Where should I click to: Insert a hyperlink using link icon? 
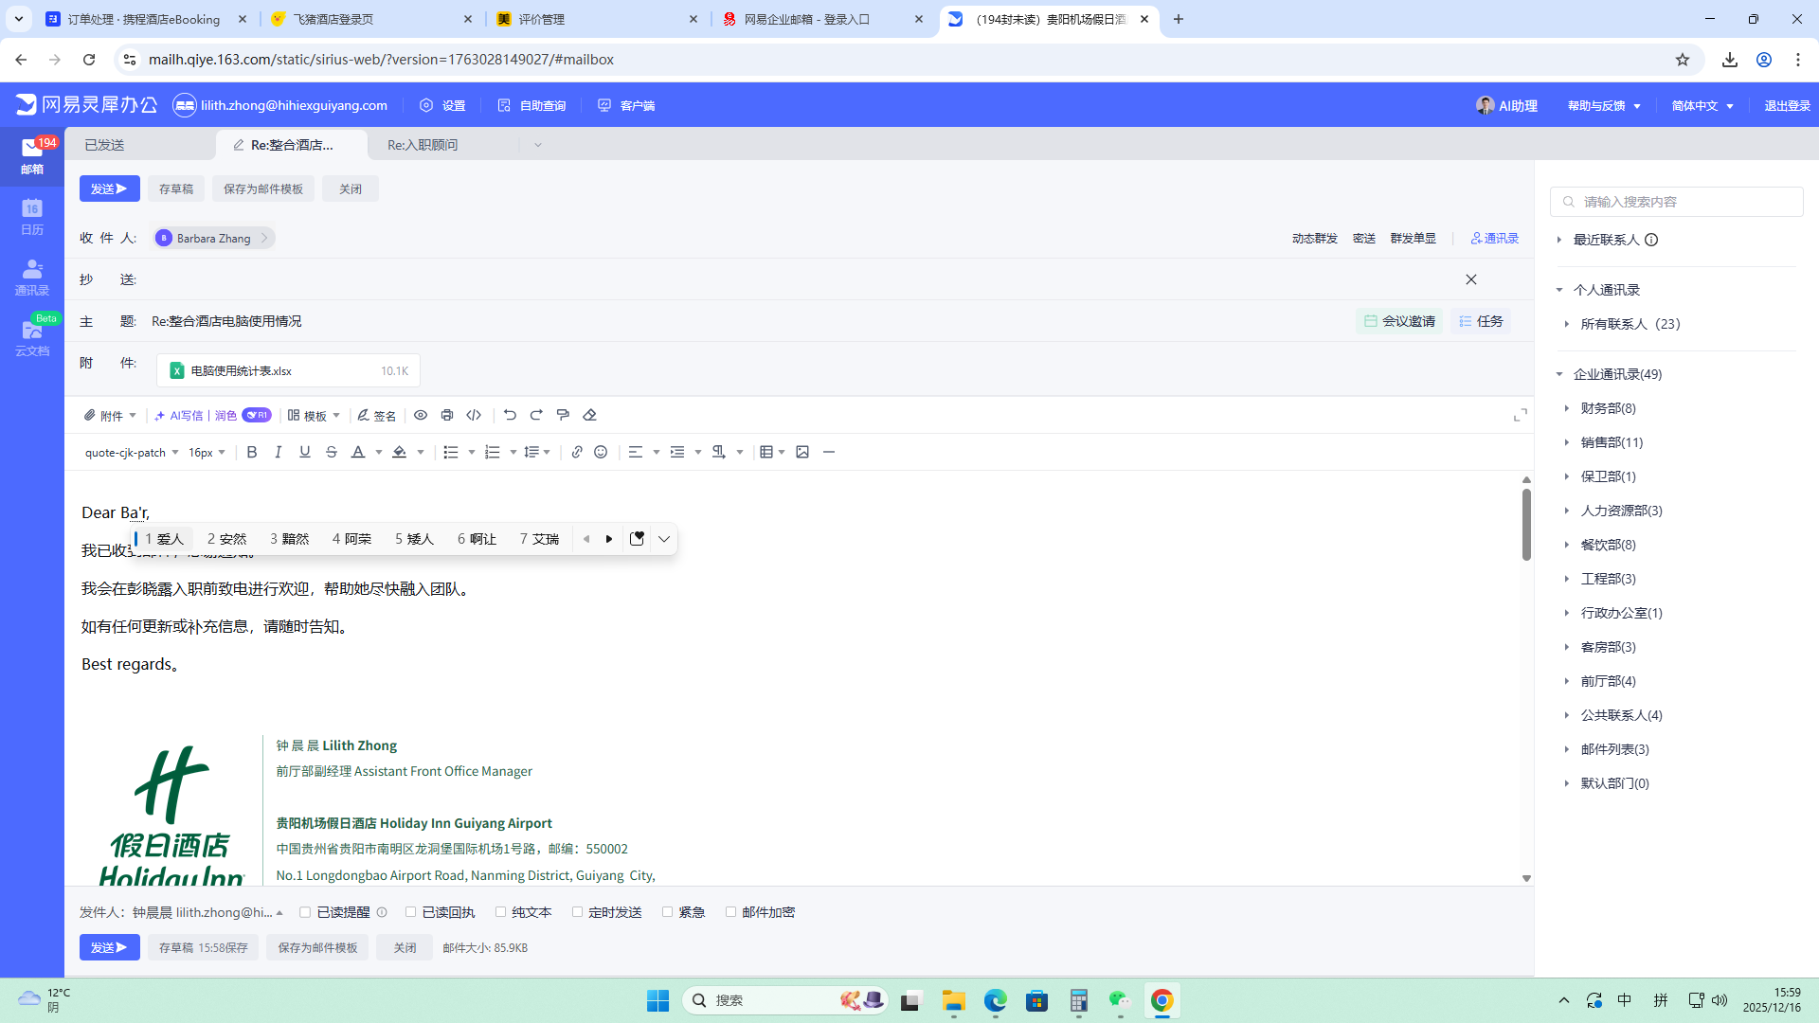coord(576,453)
